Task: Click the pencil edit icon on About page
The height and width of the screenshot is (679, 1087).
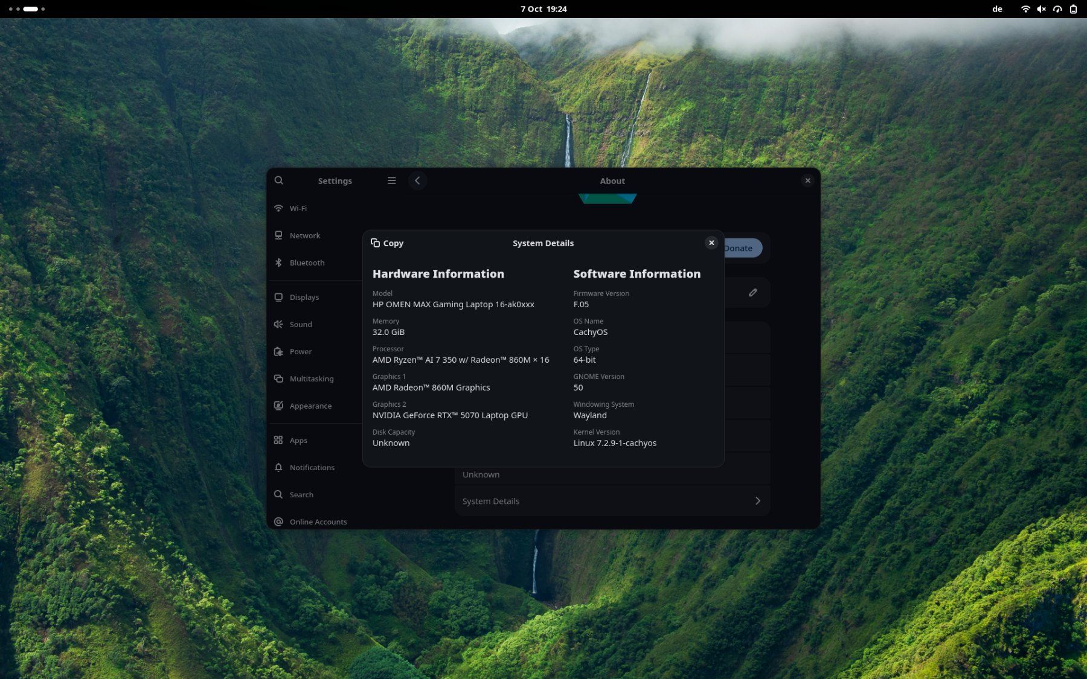Action: (752, 292)
